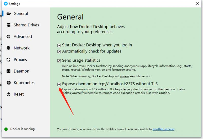Select the Network tab label
Screen dimensions: 203x139
22,48
